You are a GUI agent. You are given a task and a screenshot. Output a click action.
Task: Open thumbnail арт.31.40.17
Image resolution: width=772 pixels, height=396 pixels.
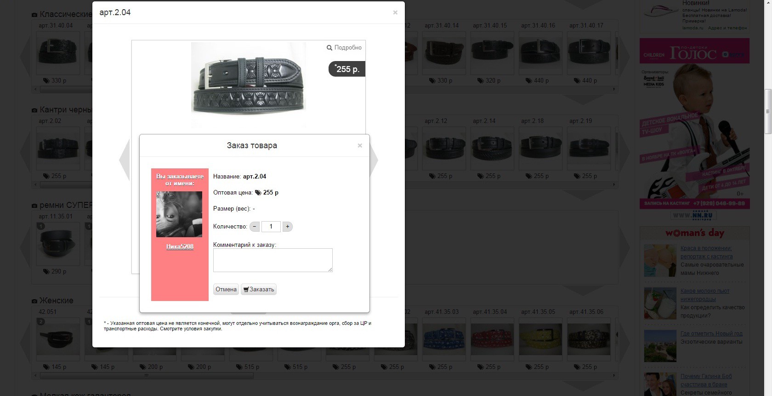tap(589, 54)
